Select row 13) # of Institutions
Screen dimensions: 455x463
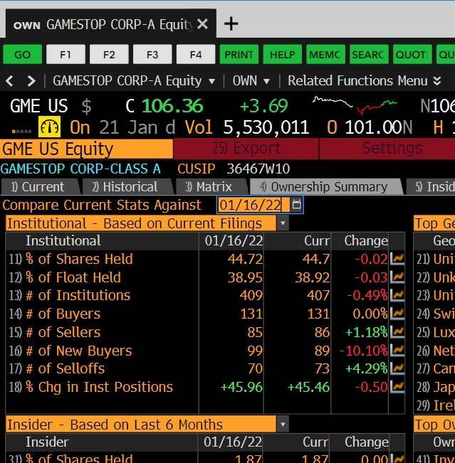click(x=205, y=296)
